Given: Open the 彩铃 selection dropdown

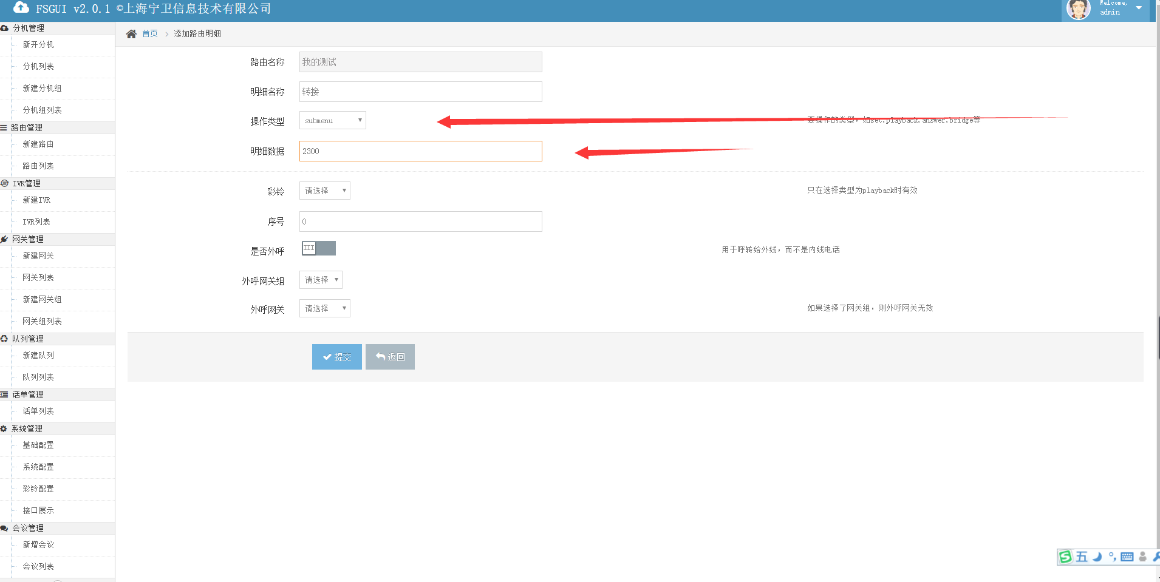Looking at the screenshot, I should coord(324,191).
